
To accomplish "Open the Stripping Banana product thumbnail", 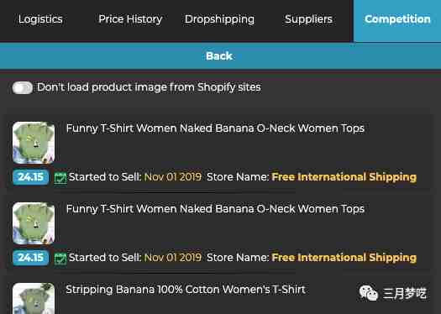I will point(34,298).
